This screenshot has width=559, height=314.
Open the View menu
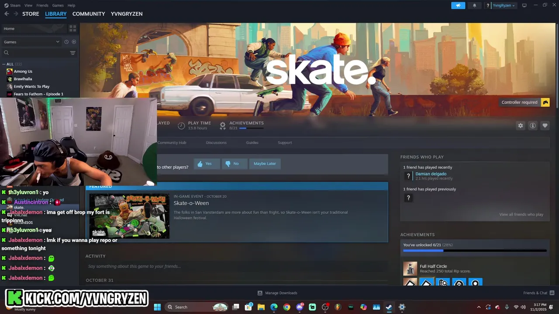28,5
